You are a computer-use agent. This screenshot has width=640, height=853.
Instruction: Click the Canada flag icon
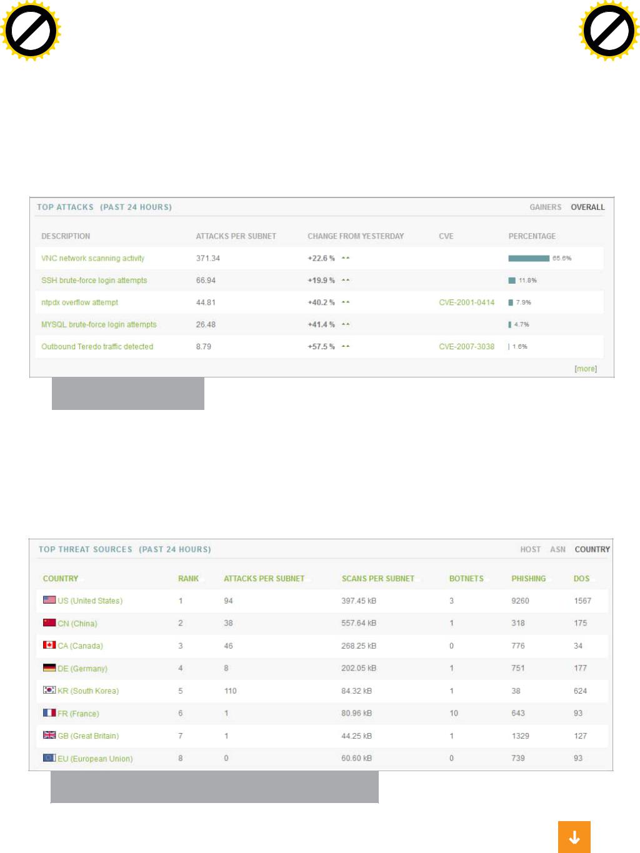point(49,645)
